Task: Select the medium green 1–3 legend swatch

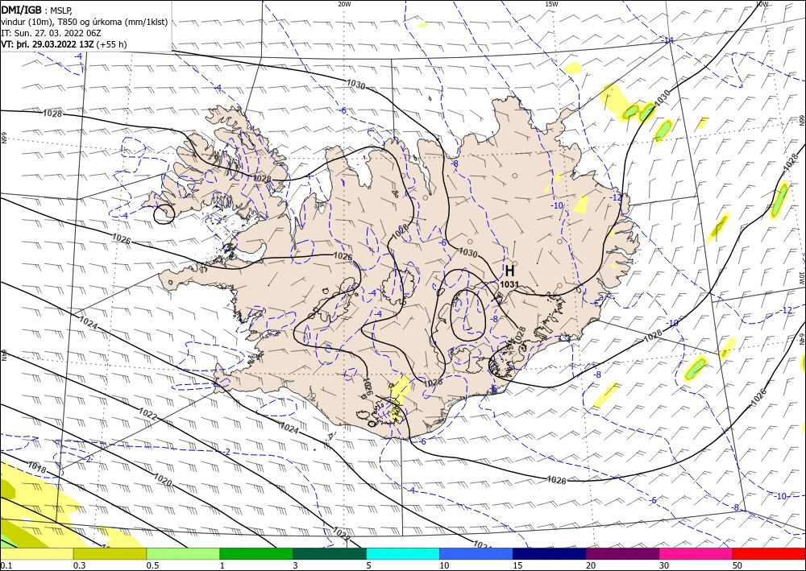Action: click(x=256, y=553)
